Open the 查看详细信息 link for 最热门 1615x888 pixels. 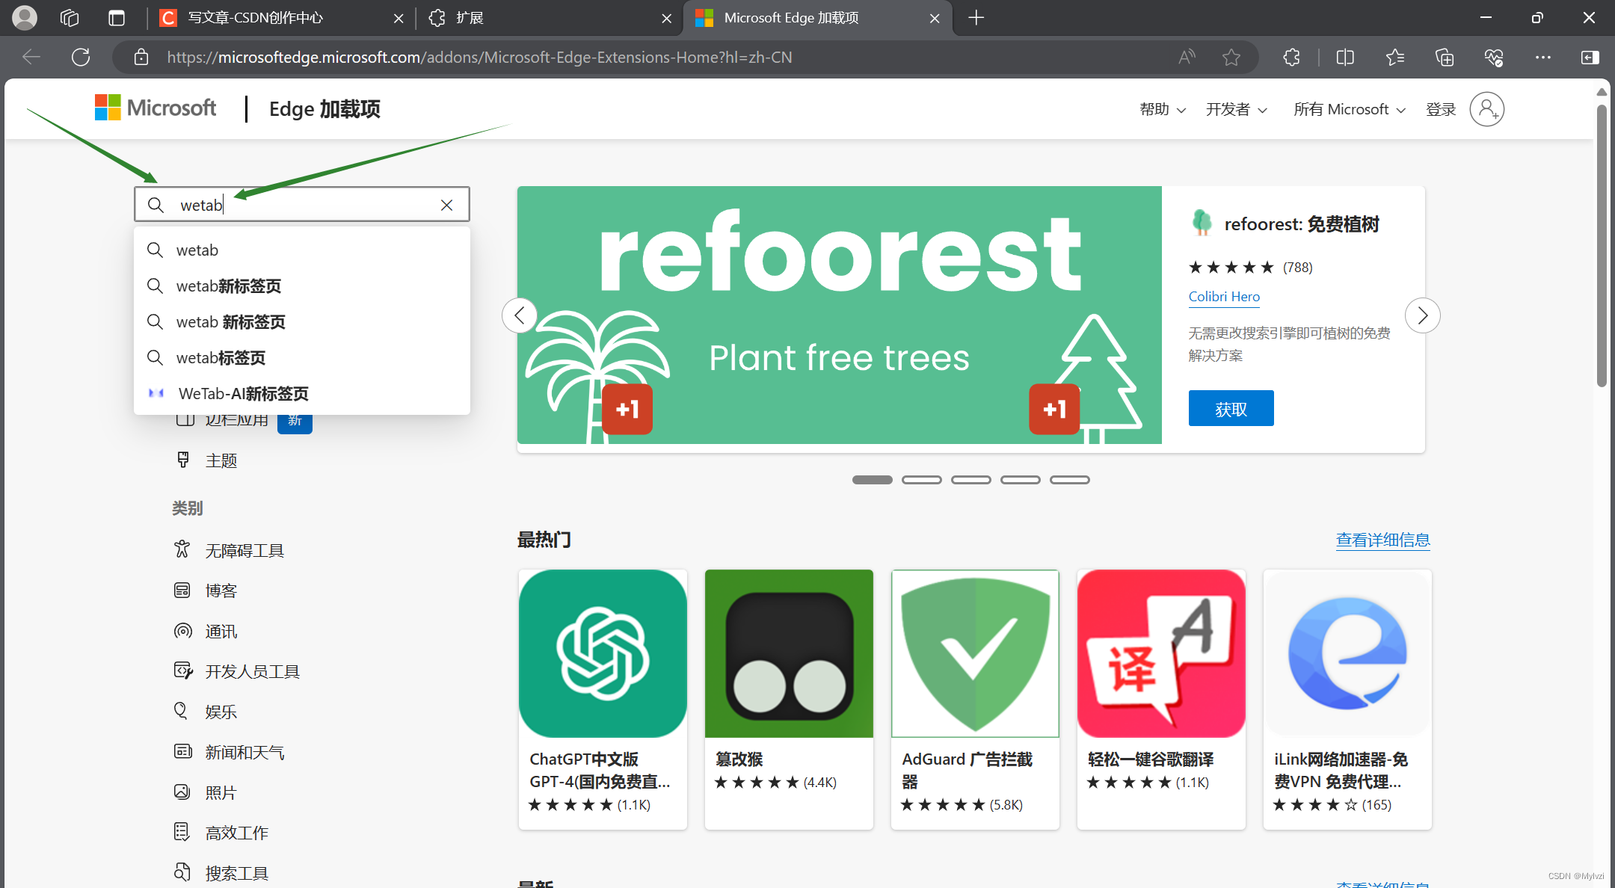1382,540
